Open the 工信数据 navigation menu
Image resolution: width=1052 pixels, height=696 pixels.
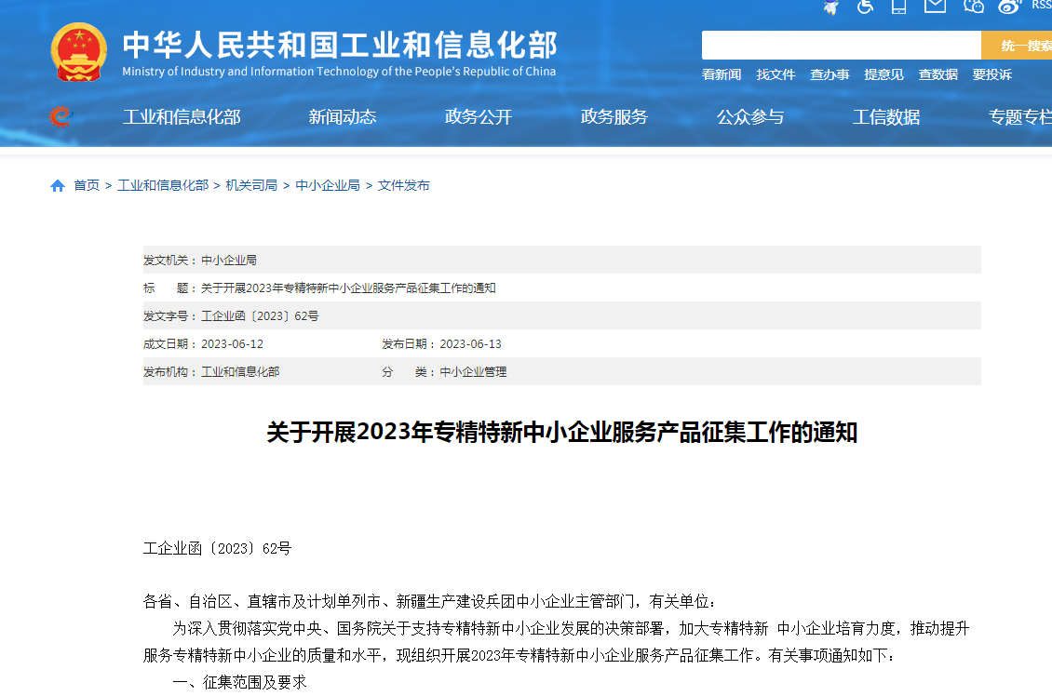pyautogui.click(x=886, y=117)
